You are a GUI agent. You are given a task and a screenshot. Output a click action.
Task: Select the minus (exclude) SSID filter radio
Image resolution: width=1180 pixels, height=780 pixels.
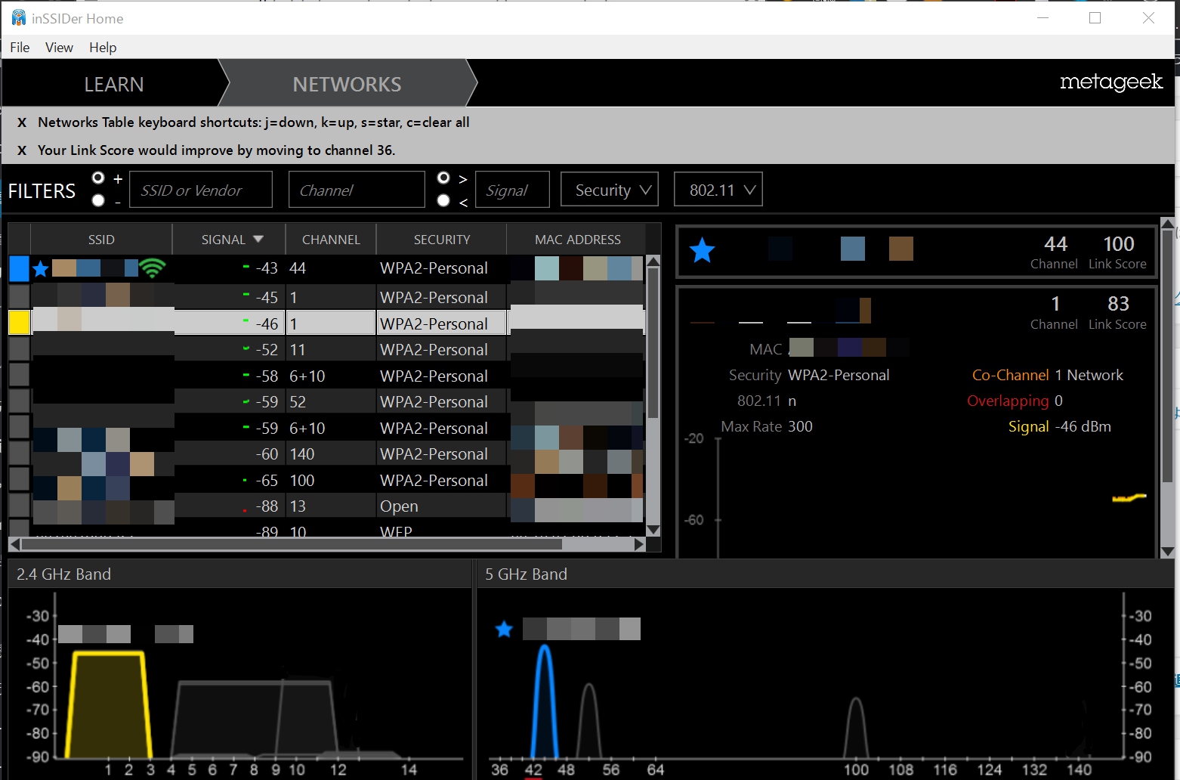click(98, 200)
